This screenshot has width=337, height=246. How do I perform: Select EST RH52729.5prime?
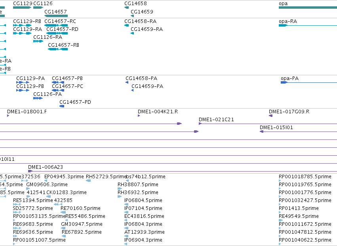106,177
